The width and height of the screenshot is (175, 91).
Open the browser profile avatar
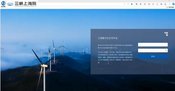165,4
